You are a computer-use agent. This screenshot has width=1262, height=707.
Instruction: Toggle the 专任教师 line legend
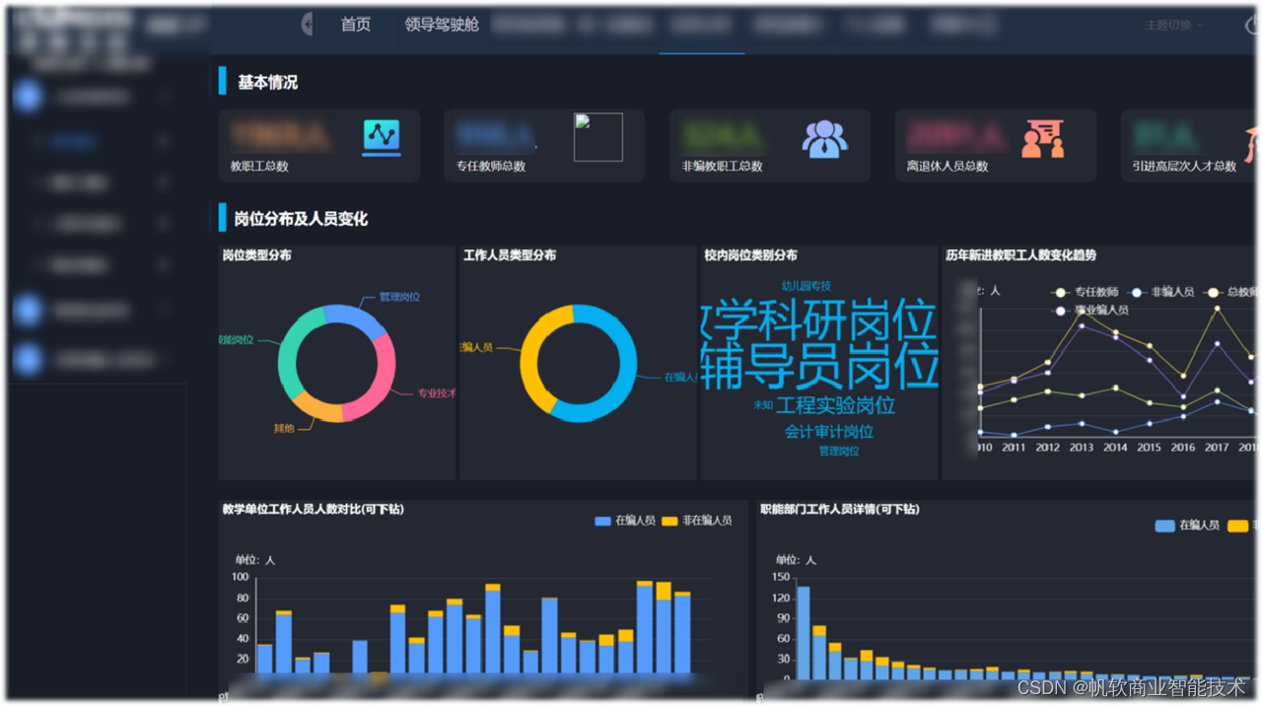(1086, 292)
